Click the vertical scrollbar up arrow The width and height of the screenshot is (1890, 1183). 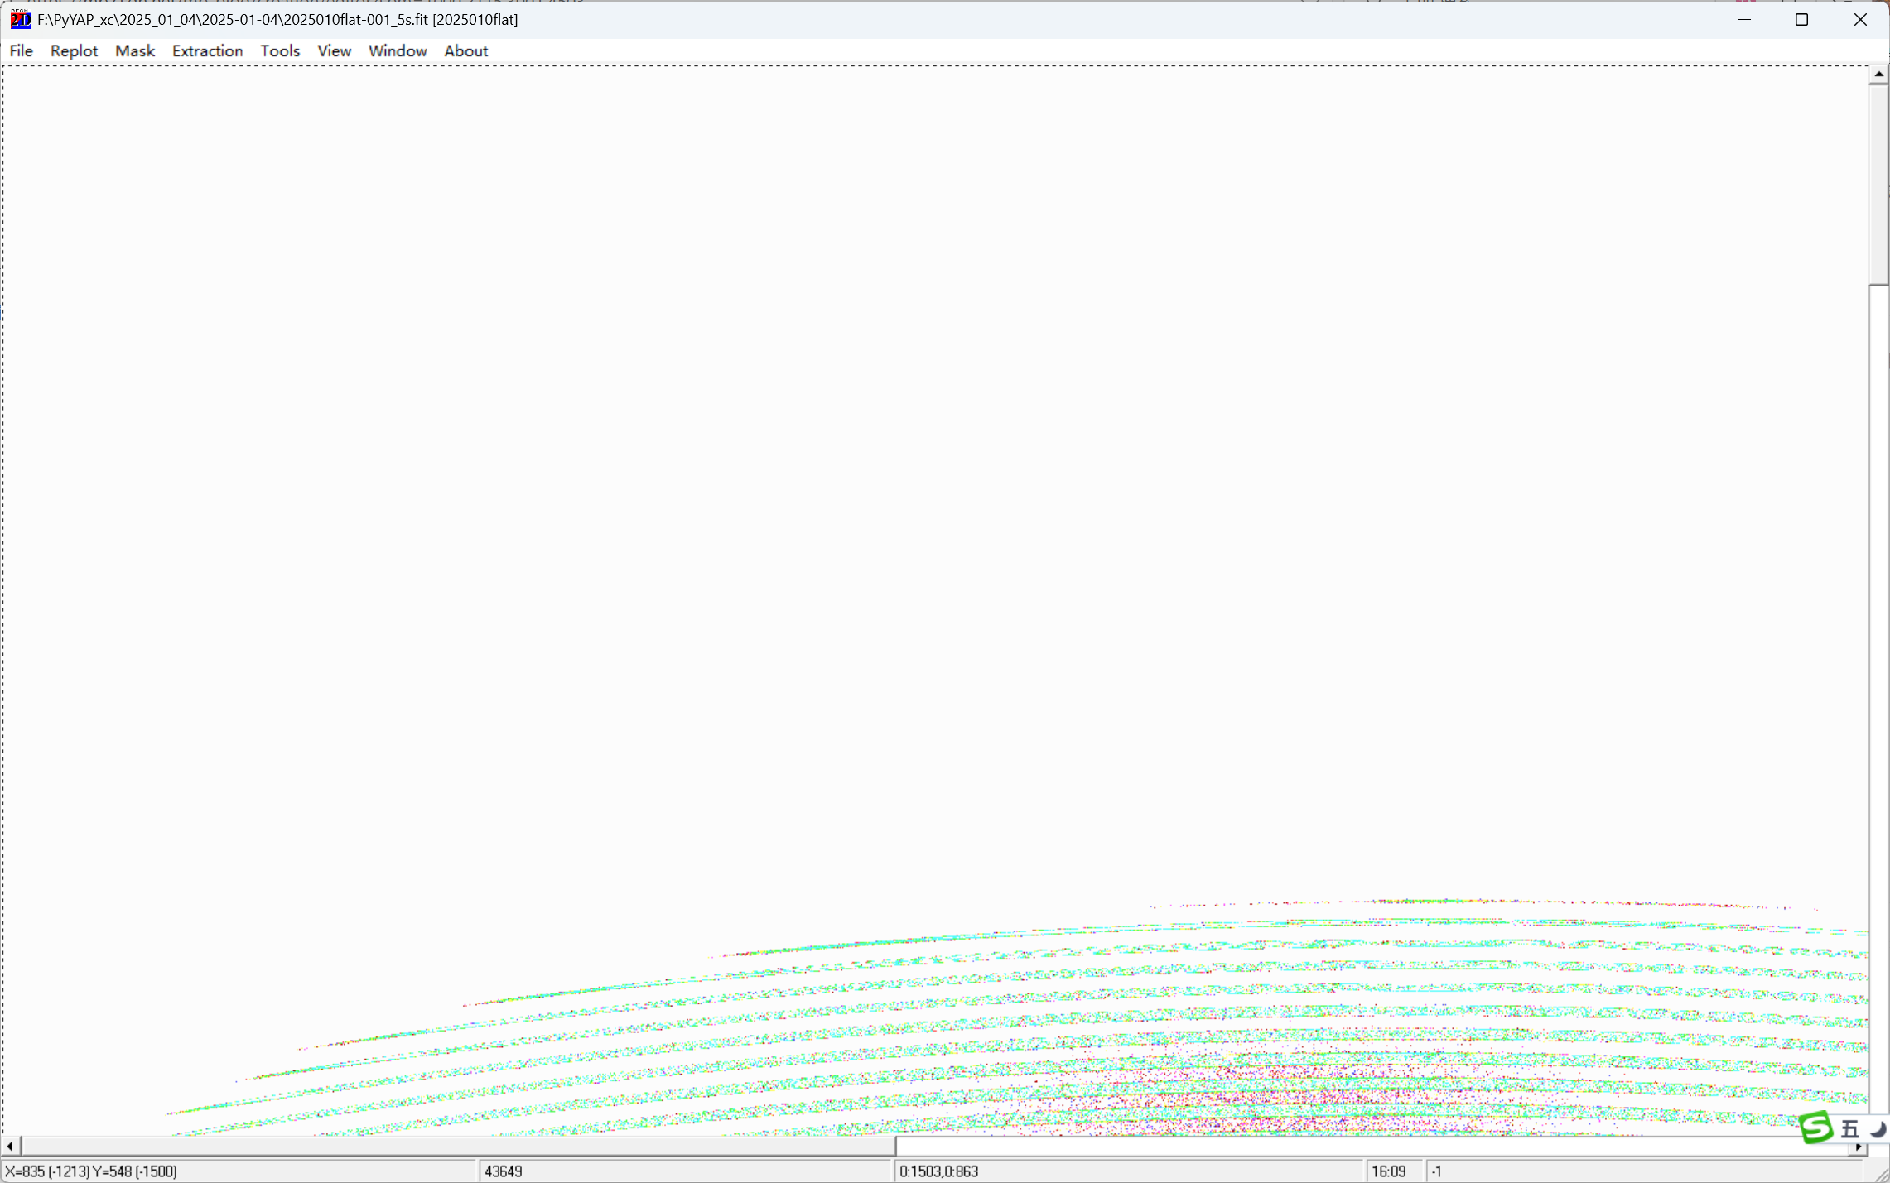[x=1878, y=75]
